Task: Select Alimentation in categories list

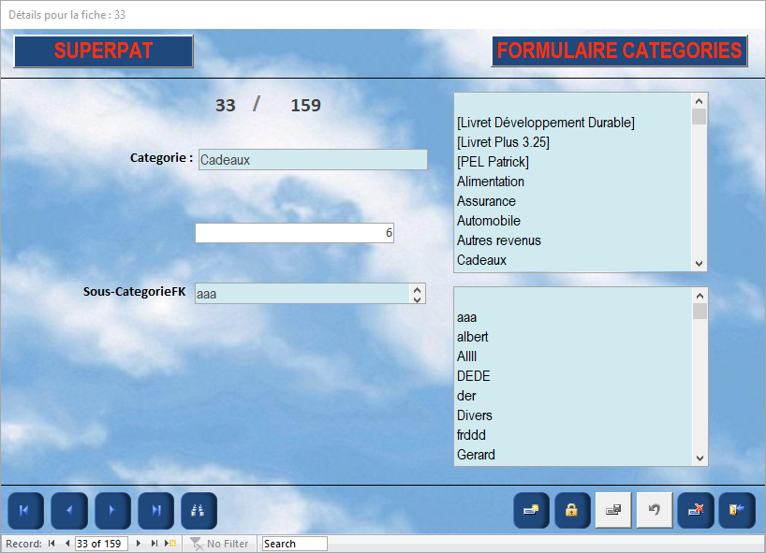Action: point(573,182)
